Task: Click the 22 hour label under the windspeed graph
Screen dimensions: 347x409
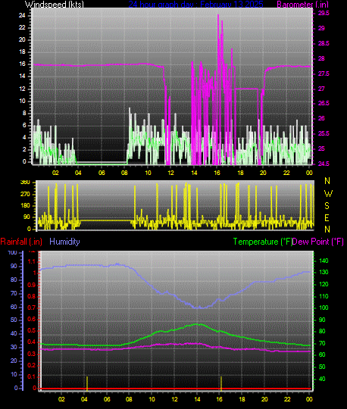Action: point(286,173)
